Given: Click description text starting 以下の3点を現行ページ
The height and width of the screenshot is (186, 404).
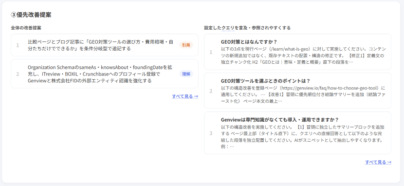Looking at the screenshot, I should pos(303,56).
